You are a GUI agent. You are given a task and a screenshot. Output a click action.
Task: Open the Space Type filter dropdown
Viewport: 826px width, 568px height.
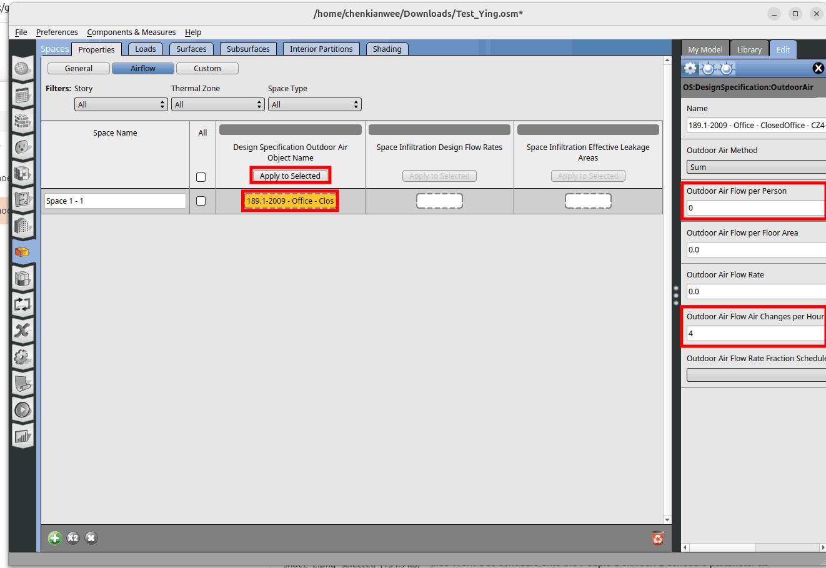(314, 105)
